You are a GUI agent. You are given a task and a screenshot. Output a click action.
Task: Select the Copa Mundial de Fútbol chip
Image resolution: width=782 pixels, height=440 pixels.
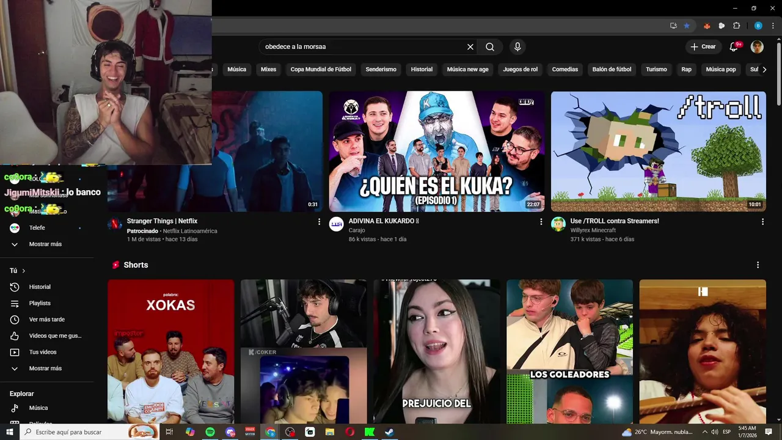321,70
